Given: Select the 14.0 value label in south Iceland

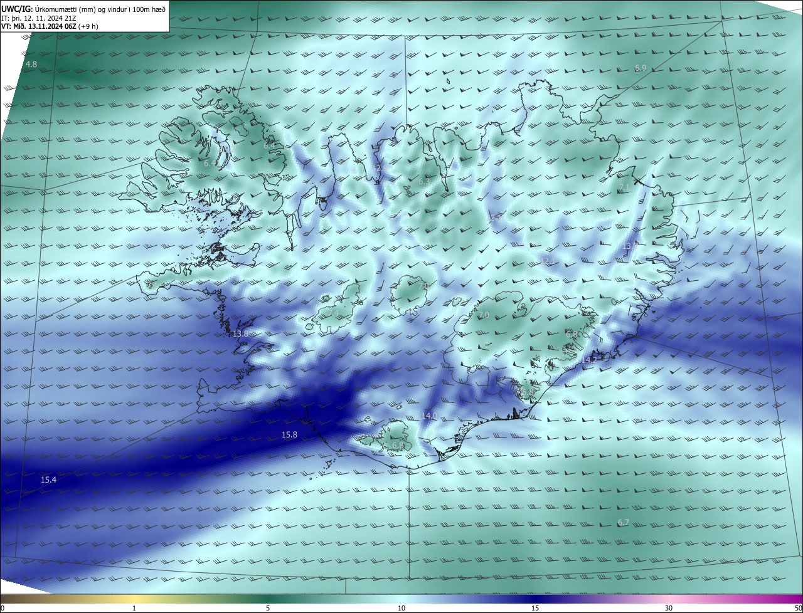Looking at the screenshot, I should coord(429,416).
